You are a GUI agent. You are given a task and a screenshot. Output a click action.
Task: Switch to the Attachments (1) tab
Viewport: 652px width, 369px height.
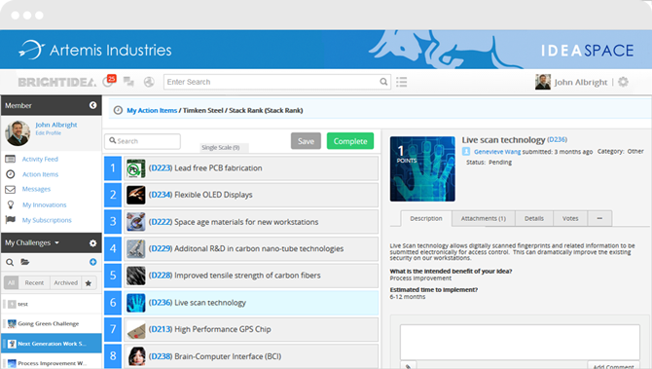[484, 218]
